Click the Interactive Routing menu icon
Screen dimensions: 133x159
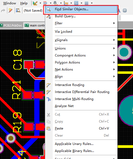49,85
